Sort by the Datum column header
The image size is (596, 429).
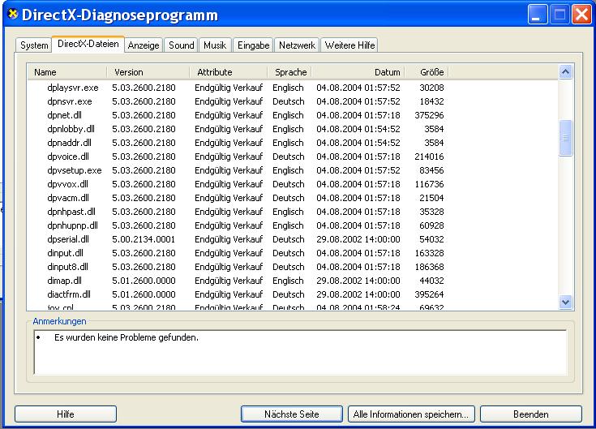coord(358,72)
